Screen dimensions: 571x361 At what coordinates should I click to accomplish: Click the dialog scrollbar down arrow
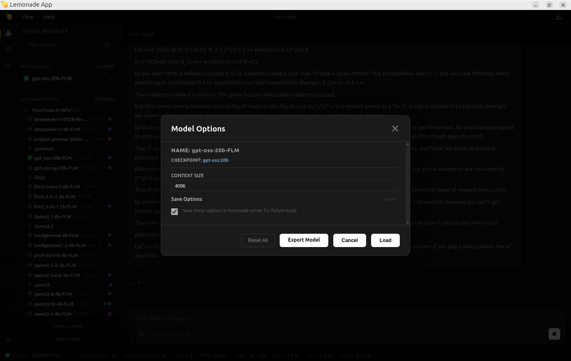[407, 223]
